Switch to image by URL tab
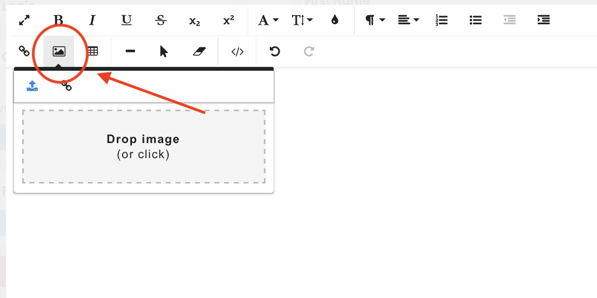 [x=67, y=86]
